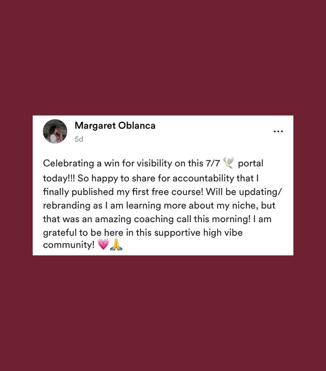326x371 pixels.
Task: Click the 7/7 text in the post
Action: click(x=213, y=163)
